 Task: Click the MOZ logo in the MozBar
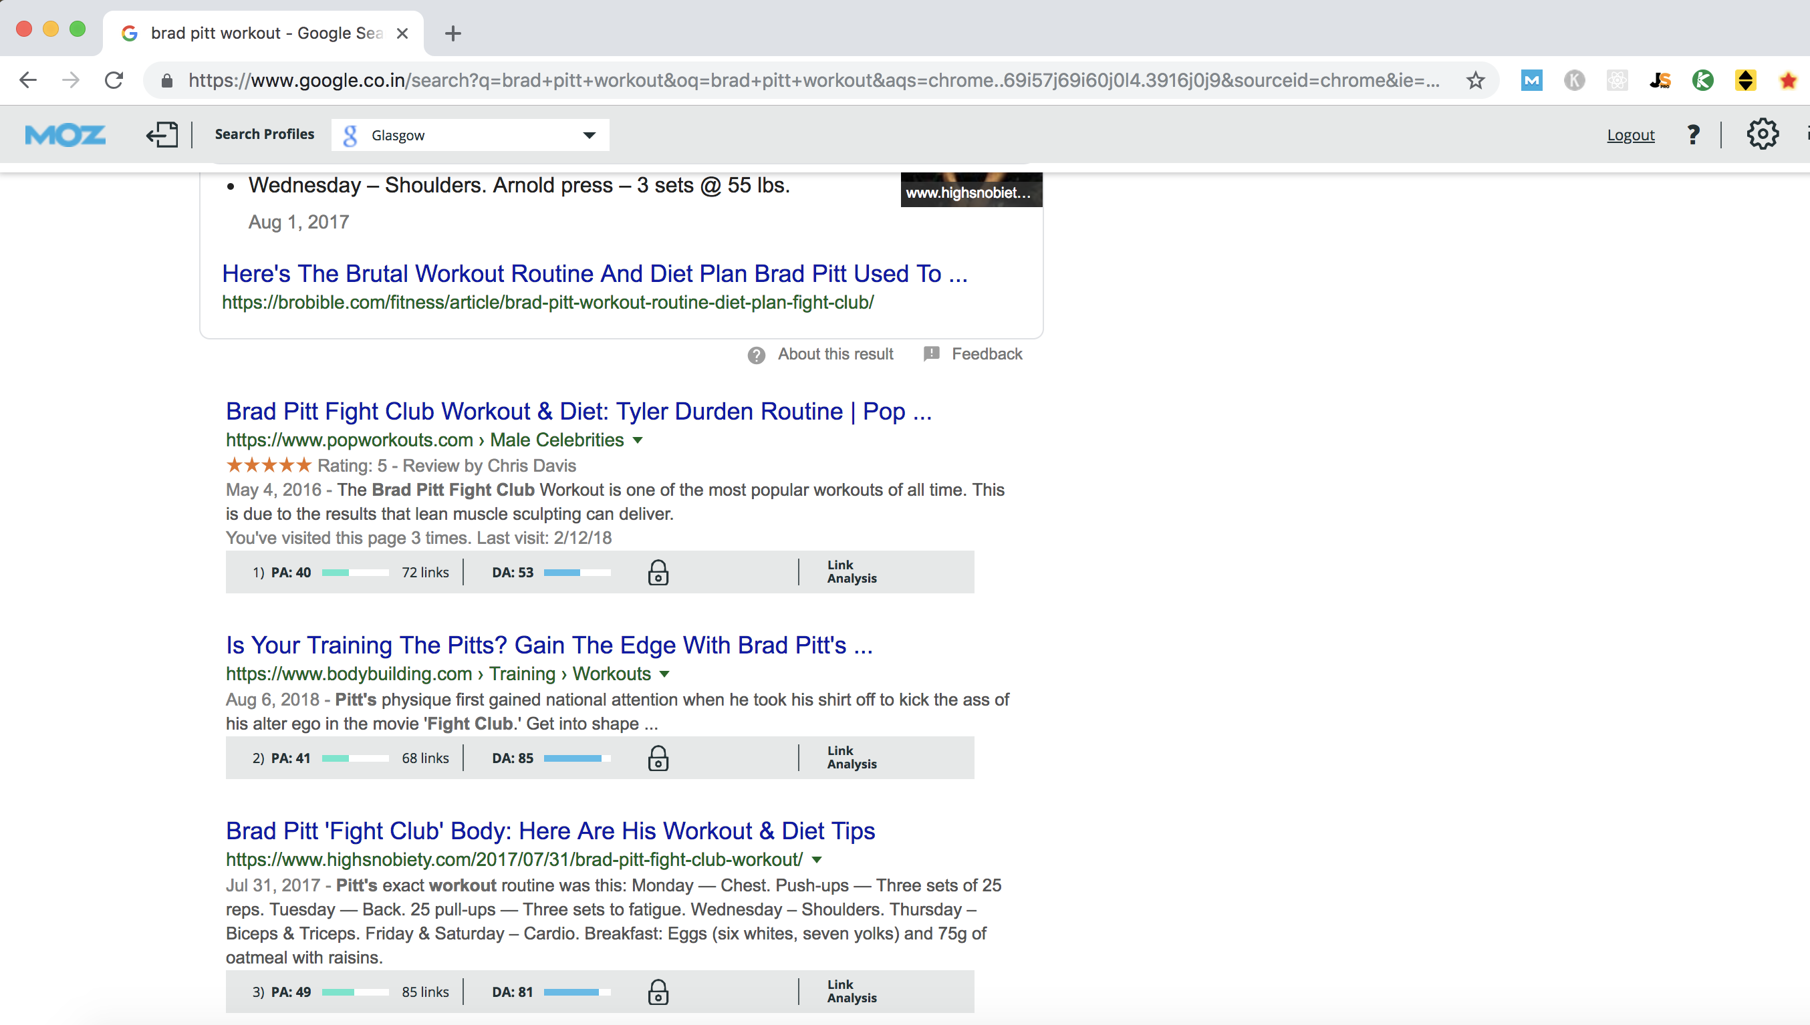pyautogui.click(x=65, y=134)
